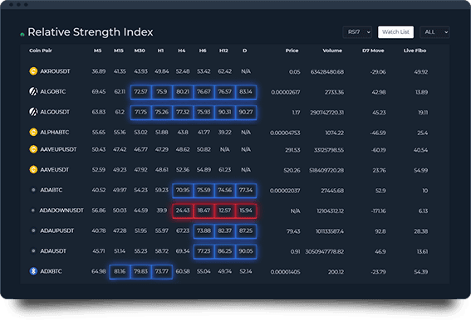This screenshot has width=471, height=320.
Task: Click the 0.00004753 price for ALPHABTC
Action: point(285,133)
